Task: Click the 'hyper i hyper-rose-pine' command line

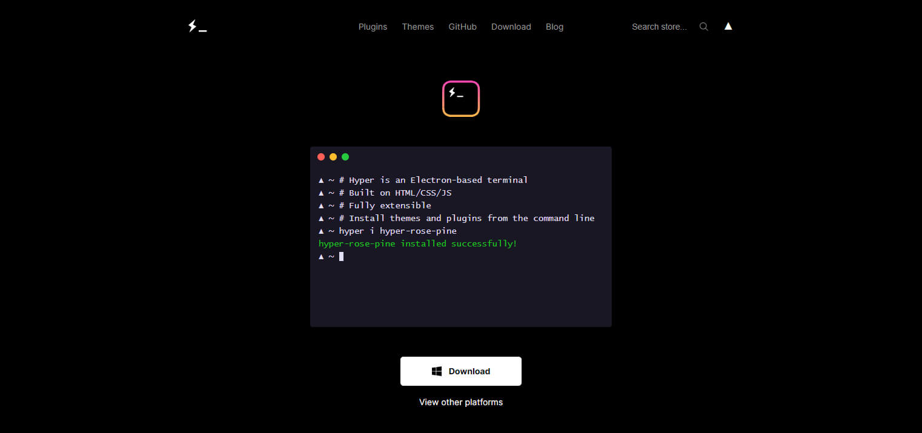Action: click(388, 231)
